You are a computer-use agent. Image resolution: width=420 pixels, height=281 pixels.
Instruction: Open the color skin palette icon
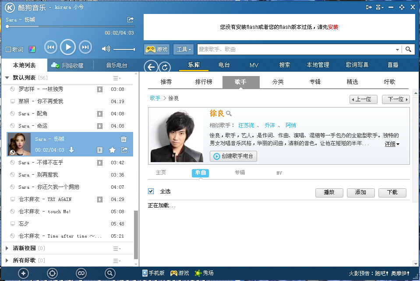pyautogui.click(x=32, y=49)
